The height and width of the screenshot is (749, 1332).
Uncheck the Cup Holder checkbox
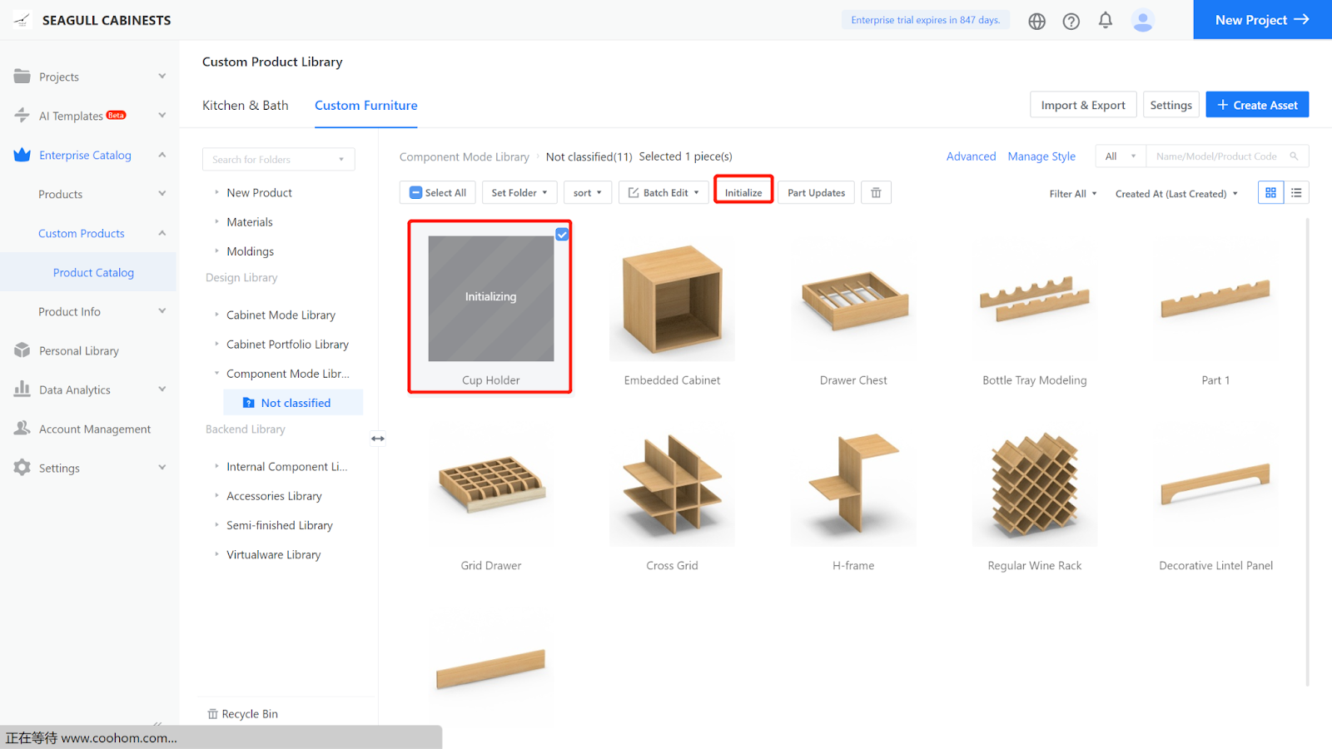[x=562, y=235]
